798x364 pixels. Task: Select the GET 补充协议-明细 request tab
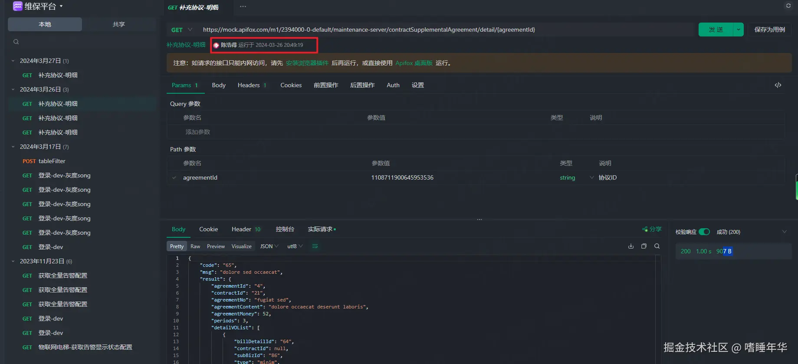(194, 7)
